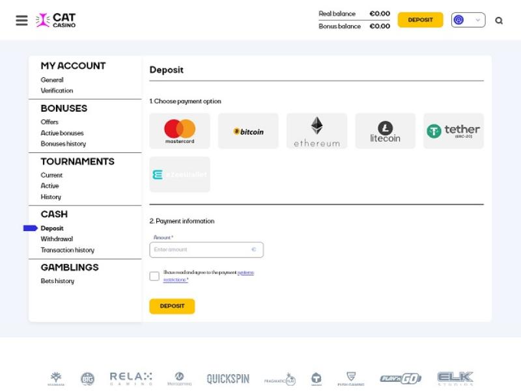Screen dimensions: 521x391
Task: Go to Transaction history page
Action: pyautogui.click(x=67, y=250)
